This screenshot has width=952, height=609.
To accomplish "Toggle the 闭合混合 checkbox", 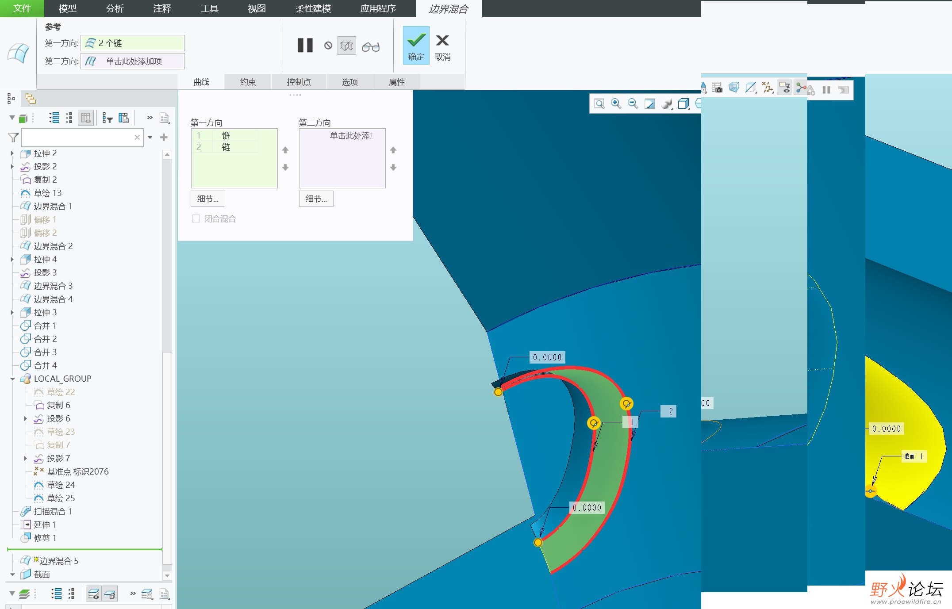I will tap(196, 218).
